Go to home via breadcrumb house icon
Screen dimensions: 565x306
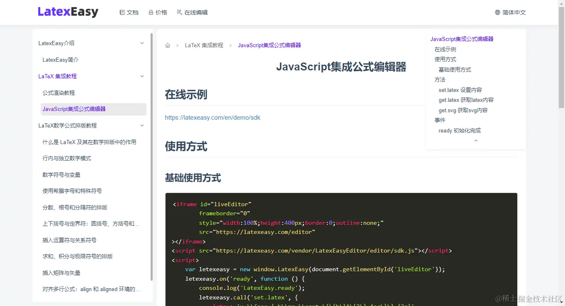[x=168, y=46]
